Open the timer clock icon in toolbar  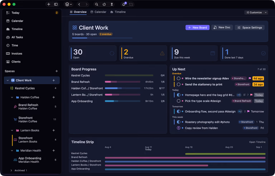click(104, 4)
